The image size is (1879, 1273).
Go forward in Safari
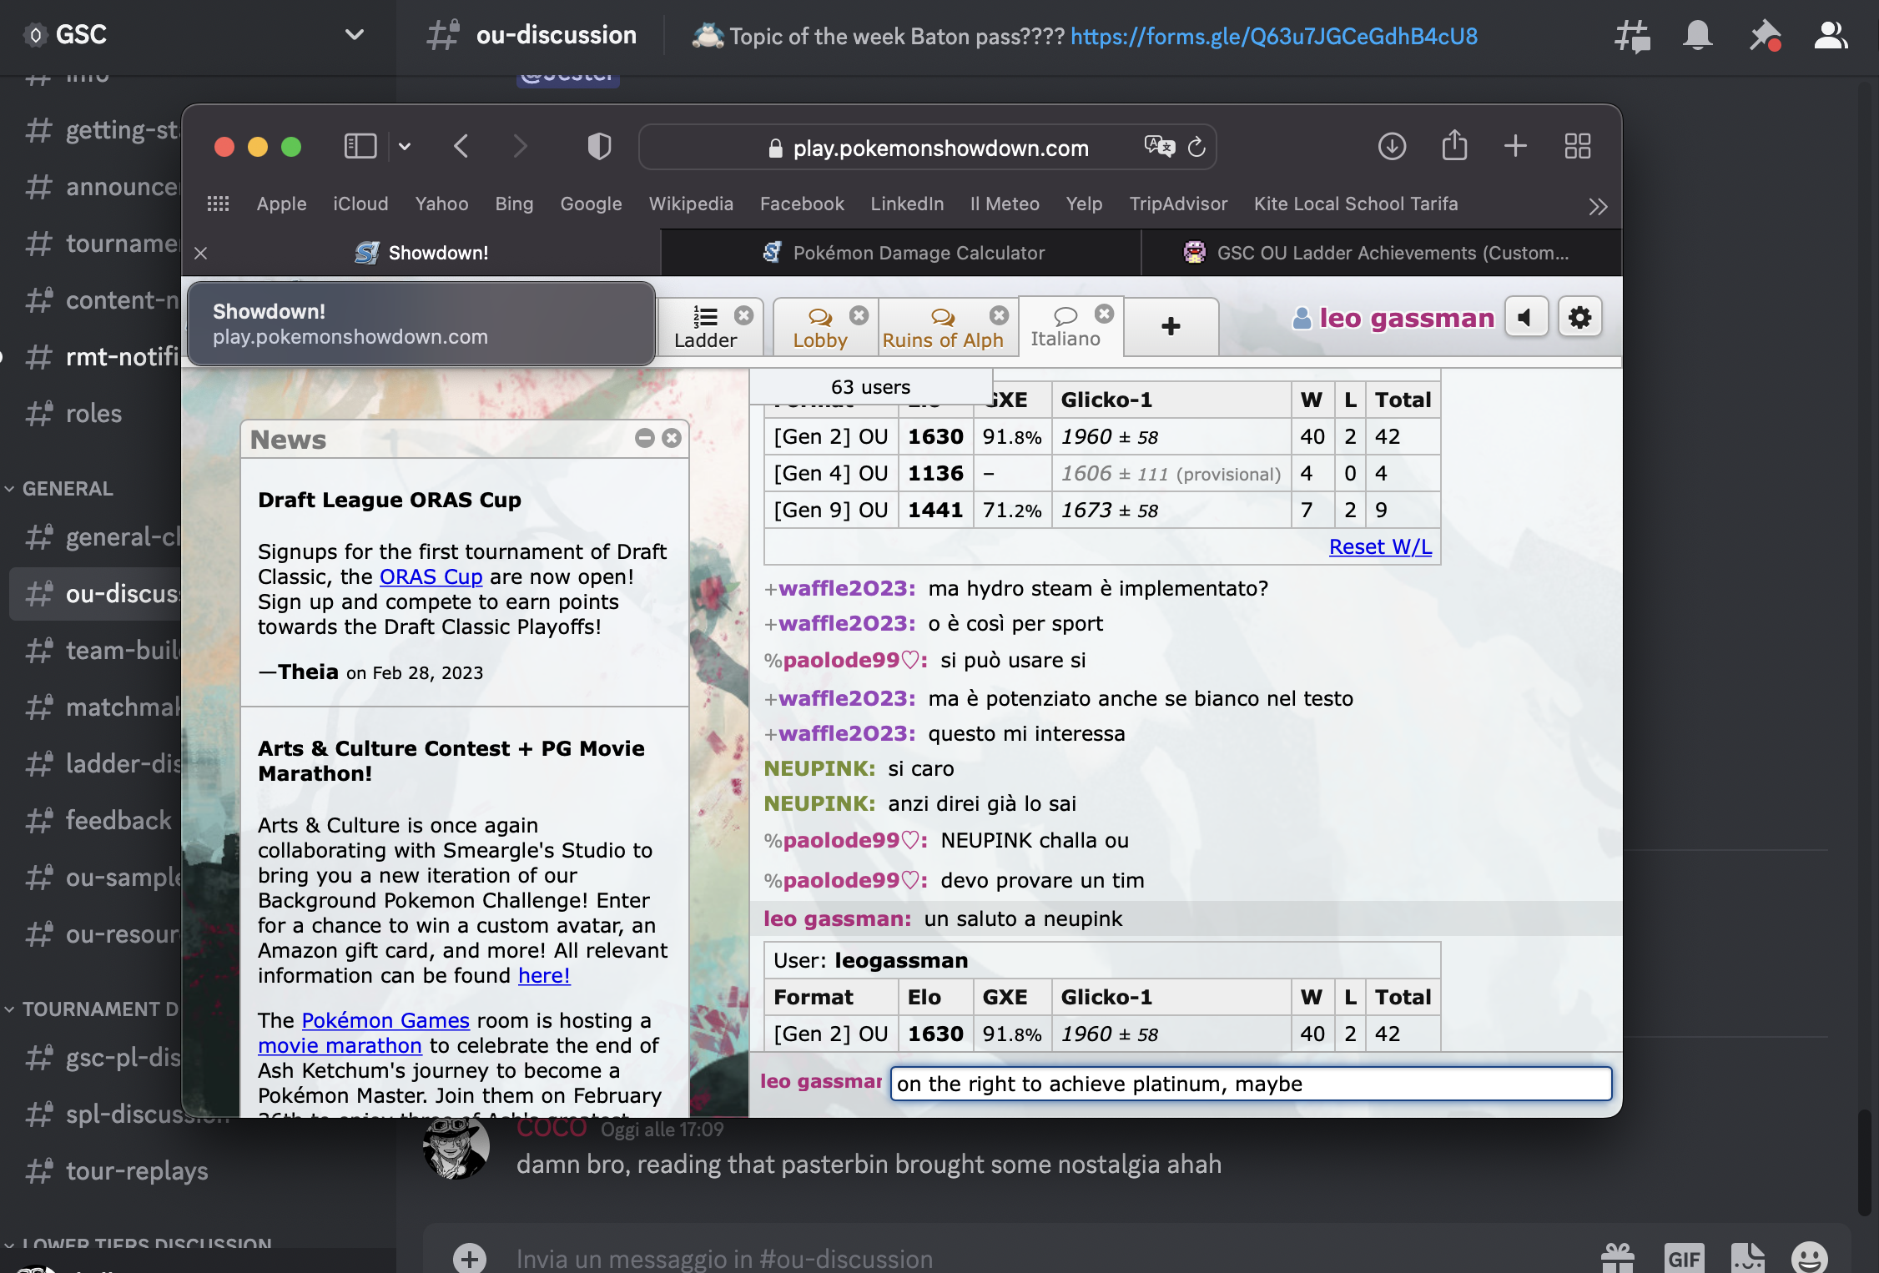tap(520, 147)
